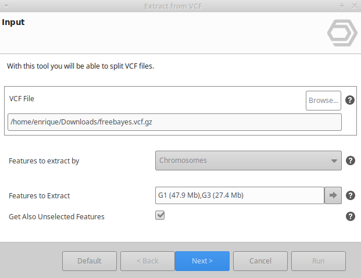Open the window menu arrow in title bar
361x278 pixels.
tap(6, 6)
